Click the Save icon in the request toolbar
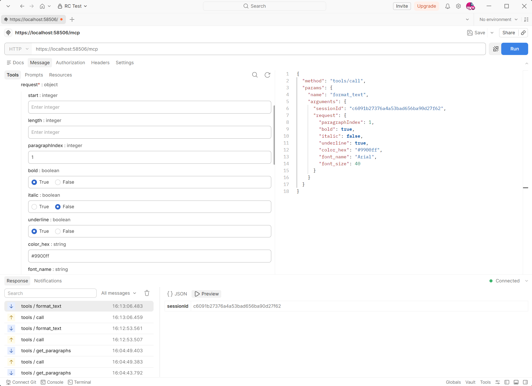Image resolution: width=532 pixels, height=386 pixels. pyautogui.click(x=470, y=33)
